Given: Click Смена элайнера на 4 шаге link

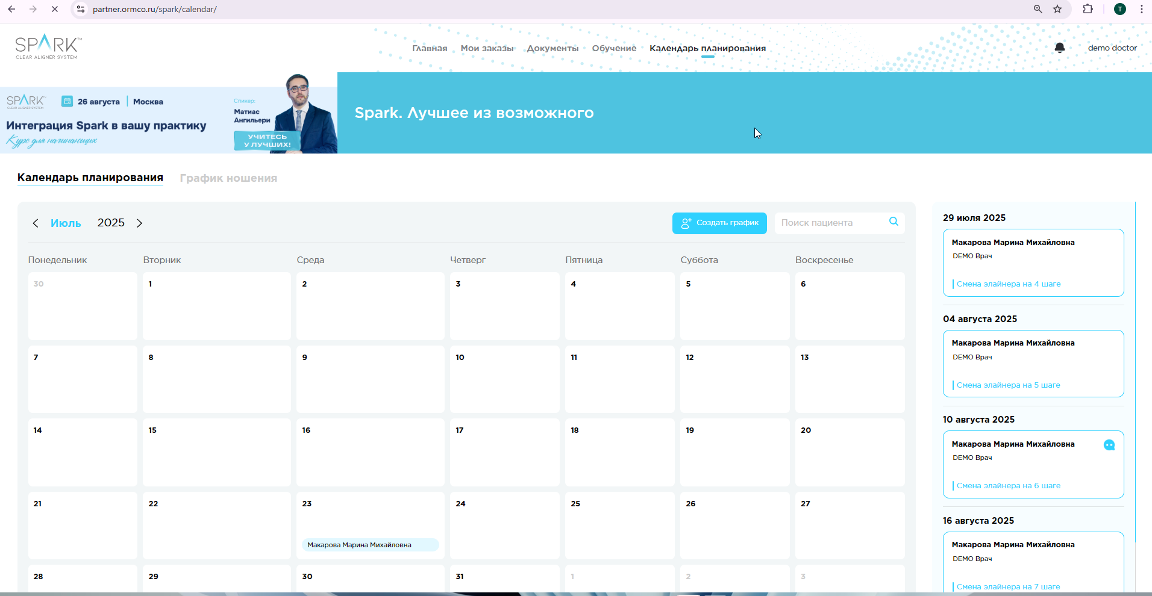Looking at the screenshot, I should 1008,284.
